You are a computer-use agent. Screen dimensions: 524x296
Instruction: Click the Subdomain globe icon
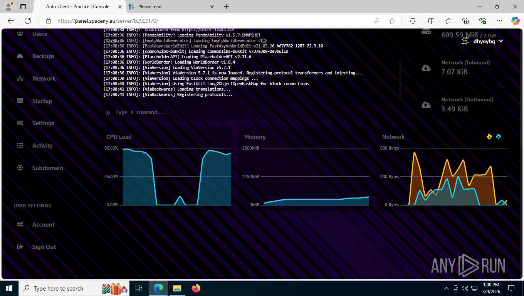(x=20, y=168)
